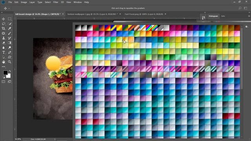
Task: Switch to the Info panel tab
Action: click(223, 16)
